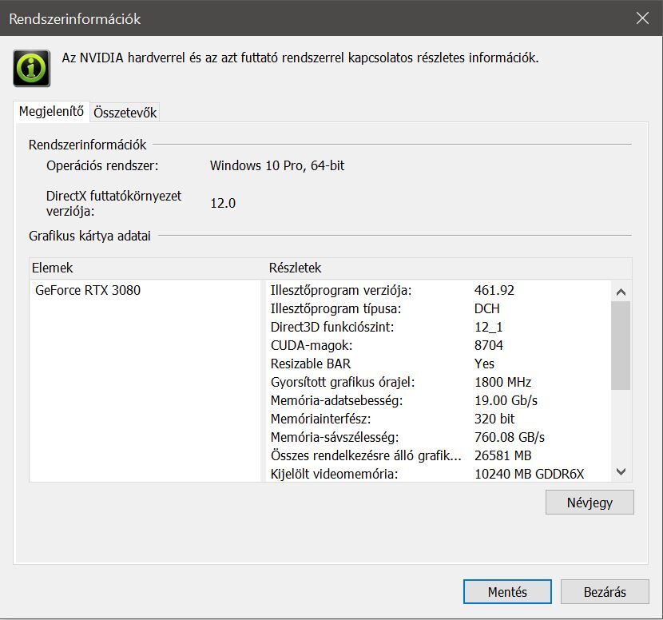Click the Resizable BAR value Yes

click(x=484, y=364)
